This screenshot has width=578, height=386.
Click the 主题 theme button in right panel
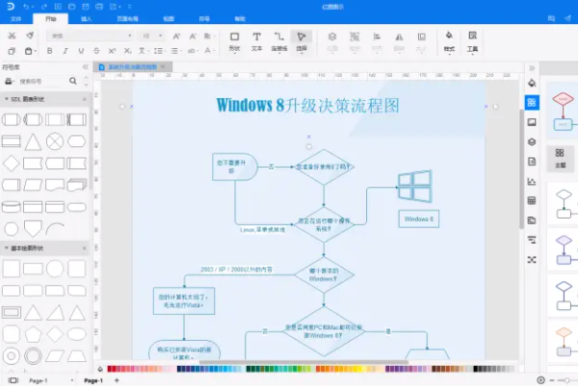[560, 156]
